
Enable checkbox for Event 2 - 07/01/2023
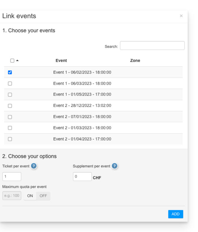click(10, 117)
